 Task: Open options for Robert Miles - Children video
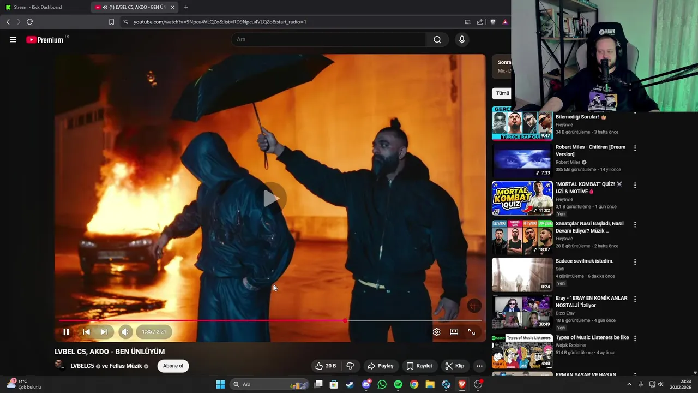[x=635, y=148]
